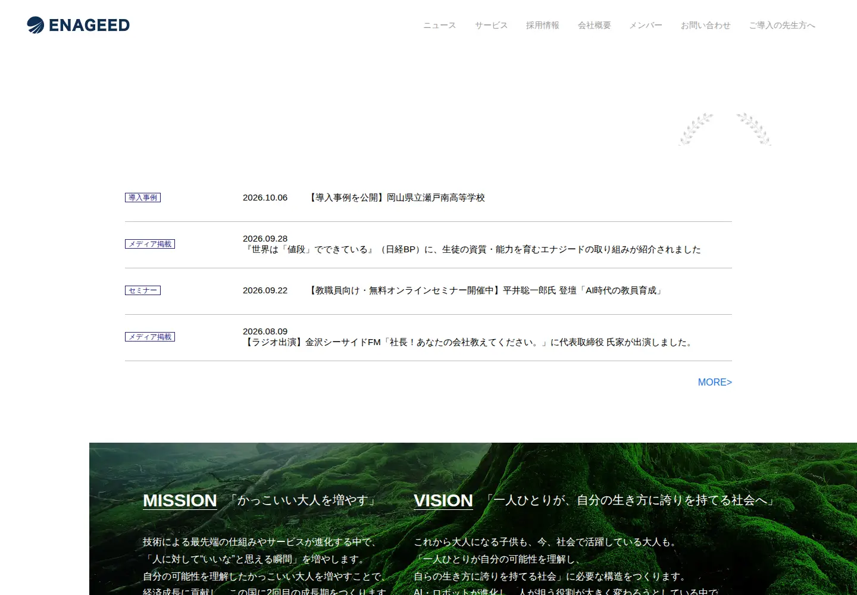The width and height of the screenshot is (857, 595).
Task: Click MORE> to view all news
Action: (x=715, y=382)
